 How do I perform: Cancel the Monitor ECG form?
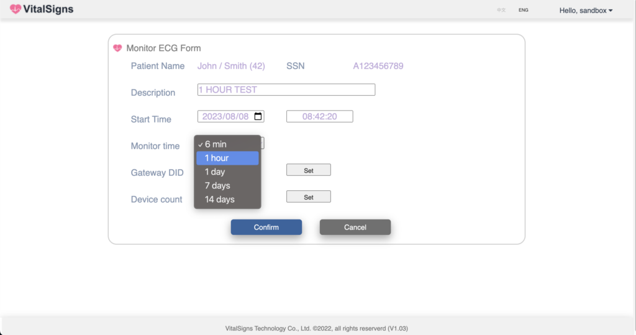point(355,227)
